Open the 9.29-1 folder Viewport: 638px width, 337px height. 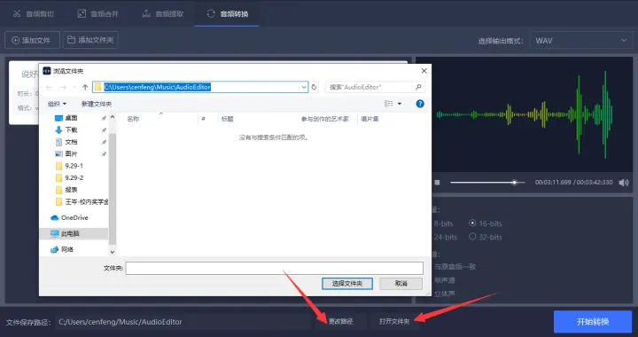point(74,166)
